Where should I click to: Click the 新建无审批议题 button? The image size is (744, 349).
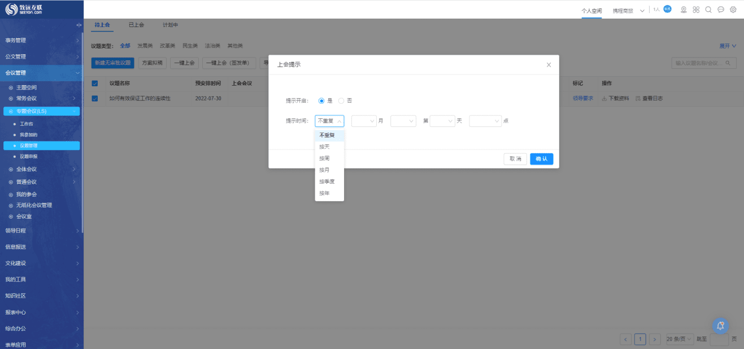pyautogui.click(x=112, y=63)
